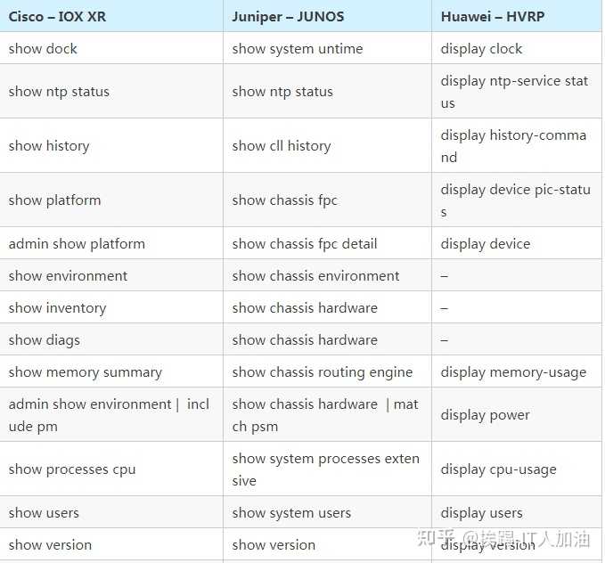Click the Cisco – IOX XR column header

click(111, 16)
